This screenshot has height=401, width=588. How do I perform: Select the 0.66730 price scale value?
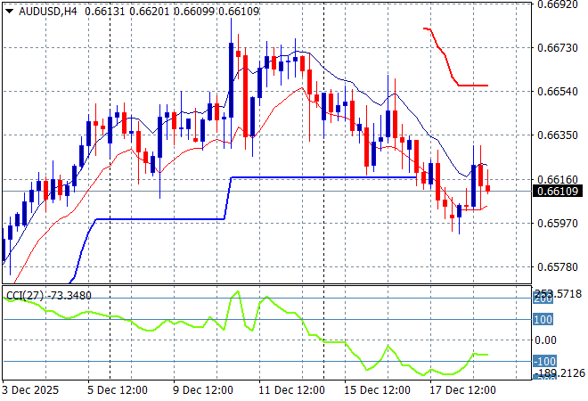pyautogui.click(x=558, y=47)
